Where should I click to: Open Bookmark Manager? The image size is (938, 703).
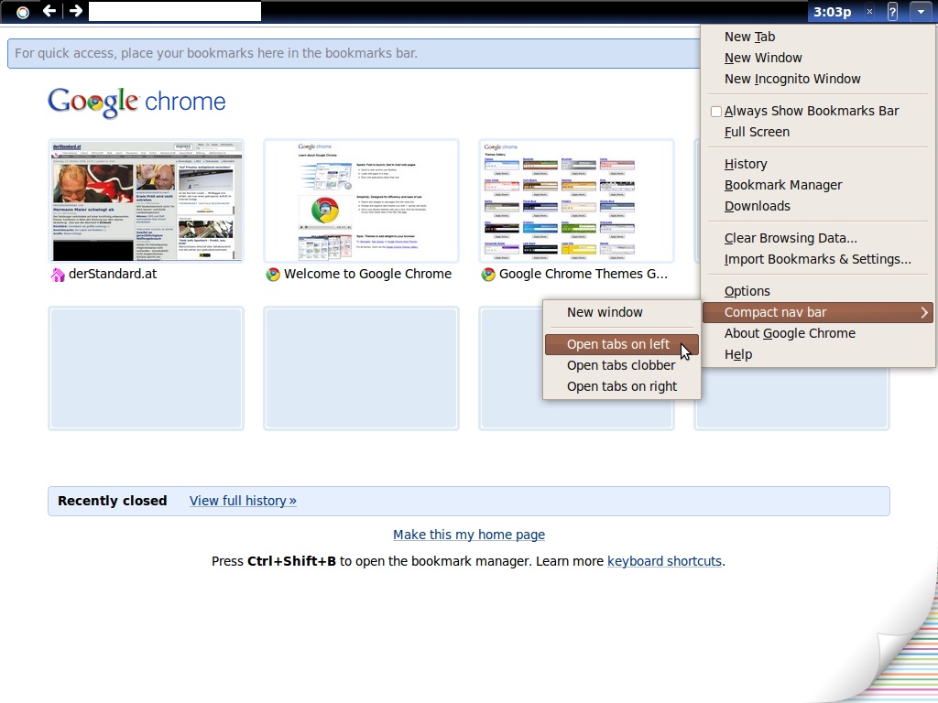tap(783, 185)
